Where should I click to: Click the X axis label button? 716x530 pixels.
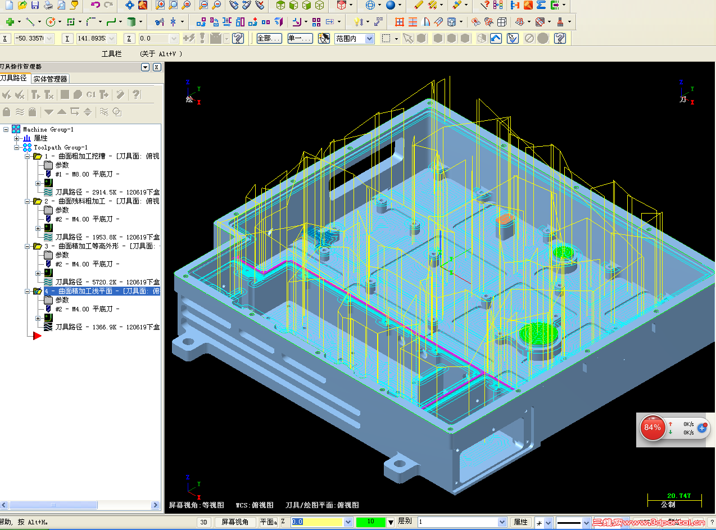(x=6, y=39)
